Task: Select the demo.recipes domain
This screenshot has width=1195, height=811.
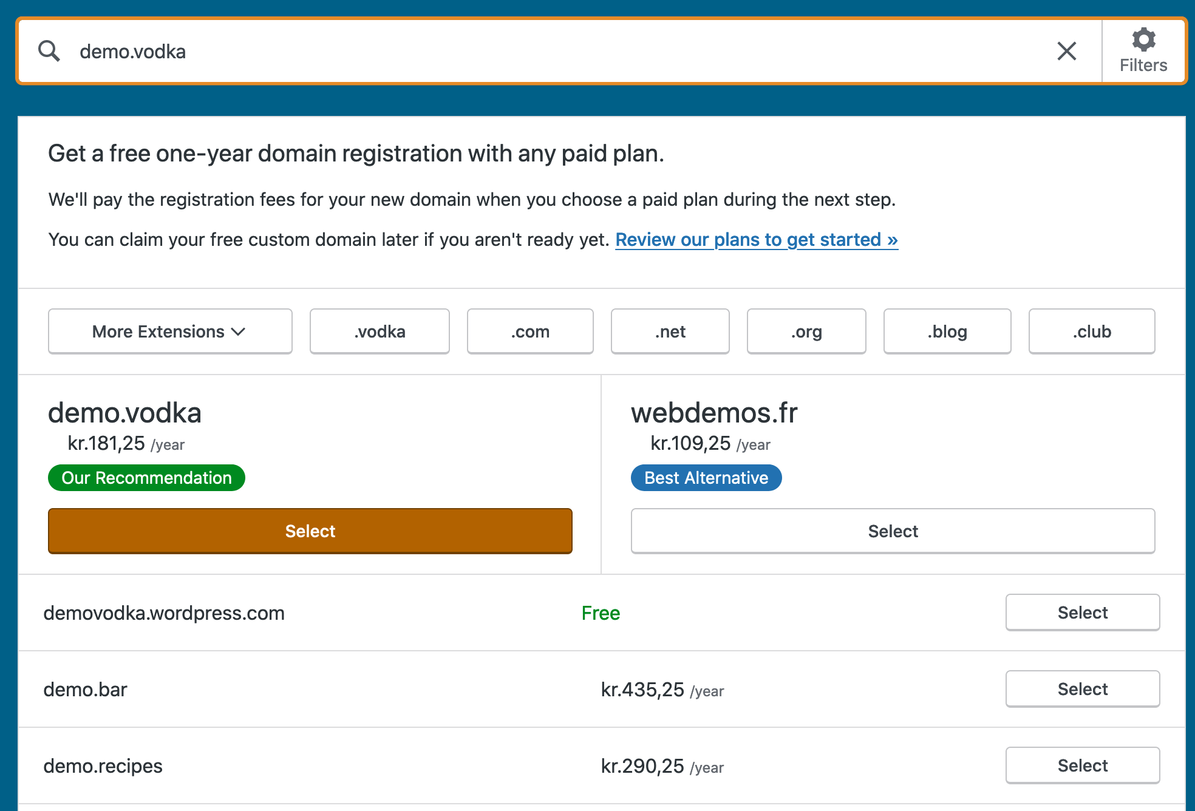Action: pyautogui.click(x=1082, y=765)
